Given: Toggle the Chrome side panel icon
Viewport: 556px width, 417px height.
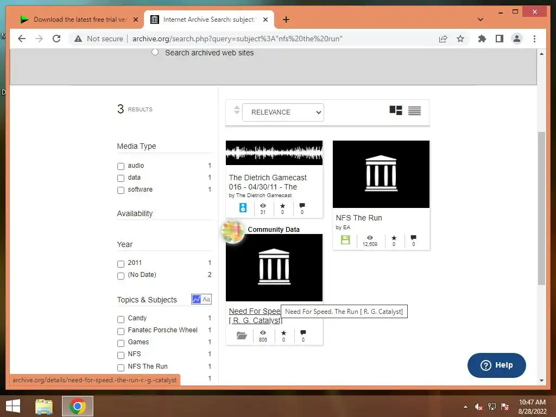Looking at the screenshot, I should 500,39.
